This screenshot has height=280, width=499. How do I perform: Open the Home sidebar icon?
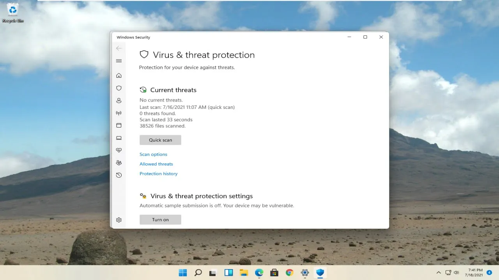(119, 75)
